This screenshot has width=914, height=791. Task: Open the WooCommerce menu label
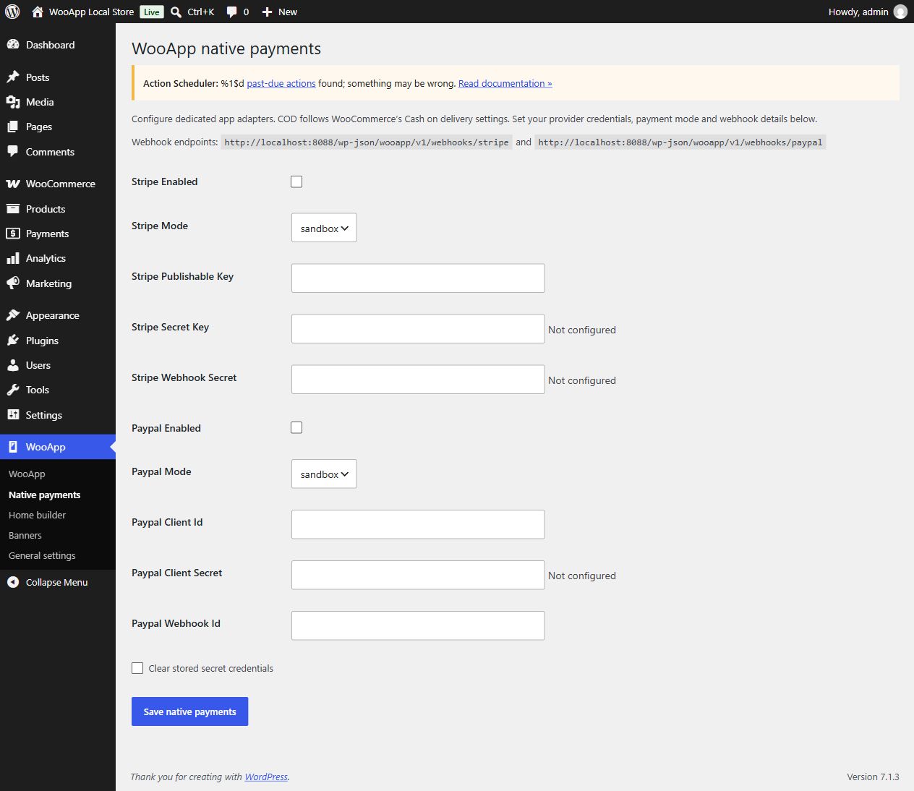tap(61, 184)
